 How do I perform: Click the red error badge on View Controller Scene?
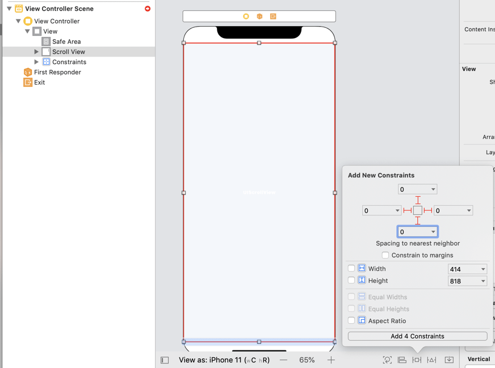146,9
